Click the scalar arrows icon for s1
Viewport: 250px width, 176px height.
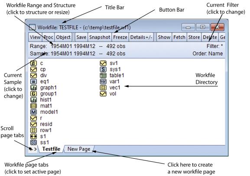(x=33, y=136)
